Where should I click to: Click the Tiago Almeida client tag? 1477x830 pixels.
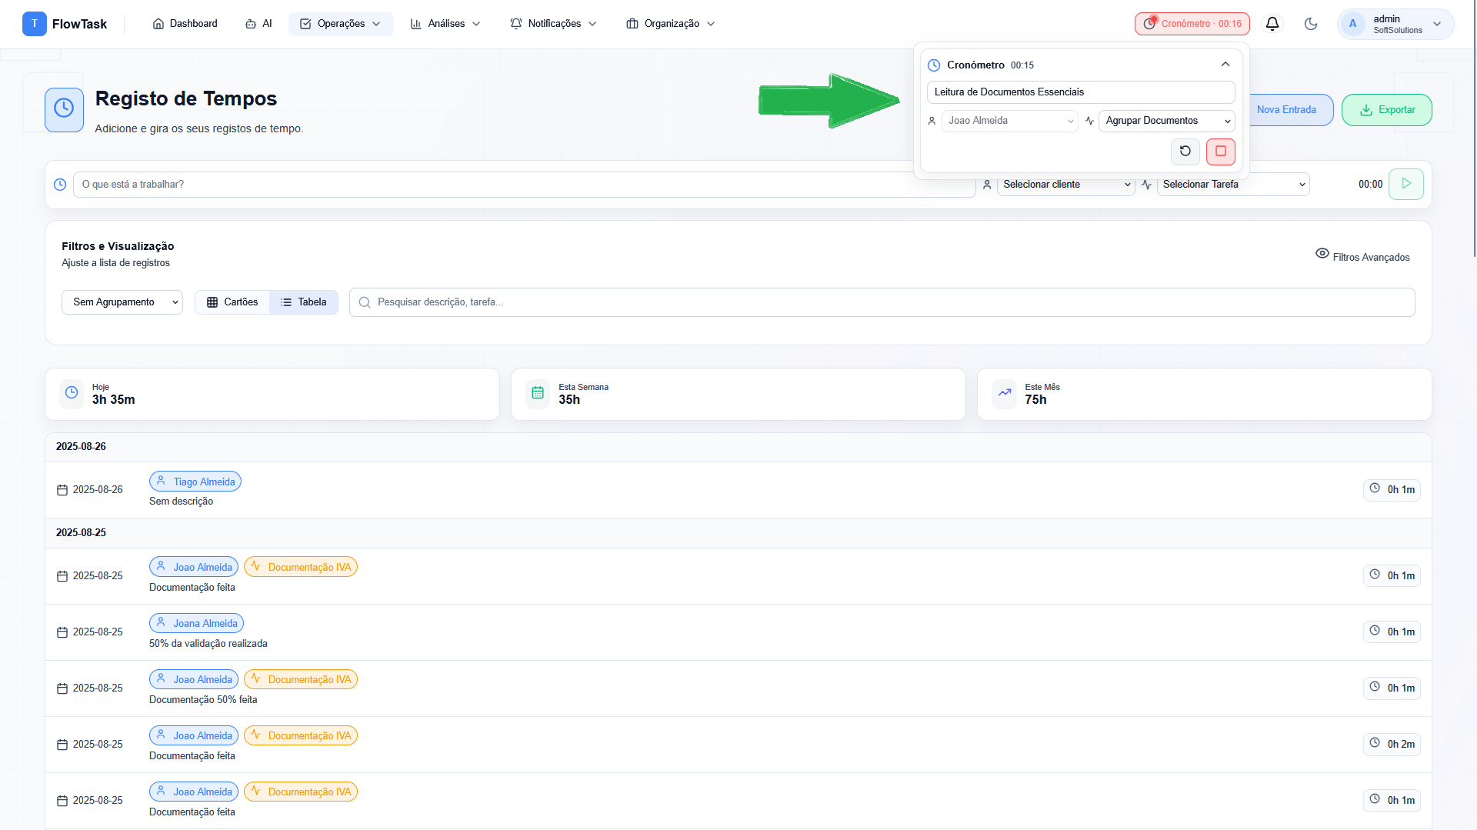click(195, 482)
